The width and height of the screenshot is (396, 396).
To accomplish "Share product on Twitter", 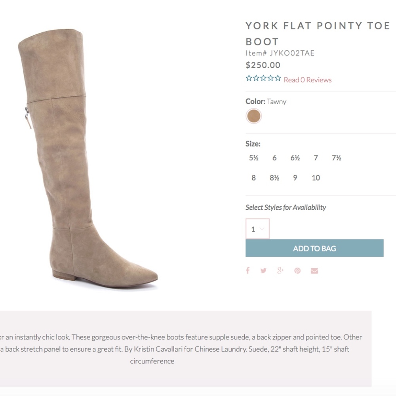I will point(264,271).
